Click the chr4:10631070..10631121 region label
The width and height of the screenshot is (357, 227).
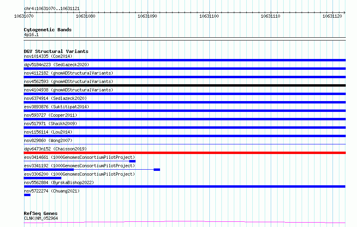[52, 8]
